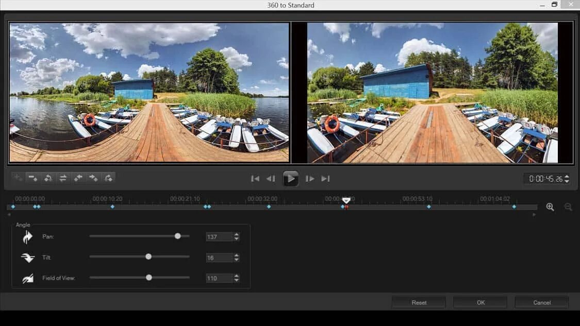This screenshot has width=580, height=326.
Task: Decrease the timecode with the down arrow
Action: click(567, 181)
